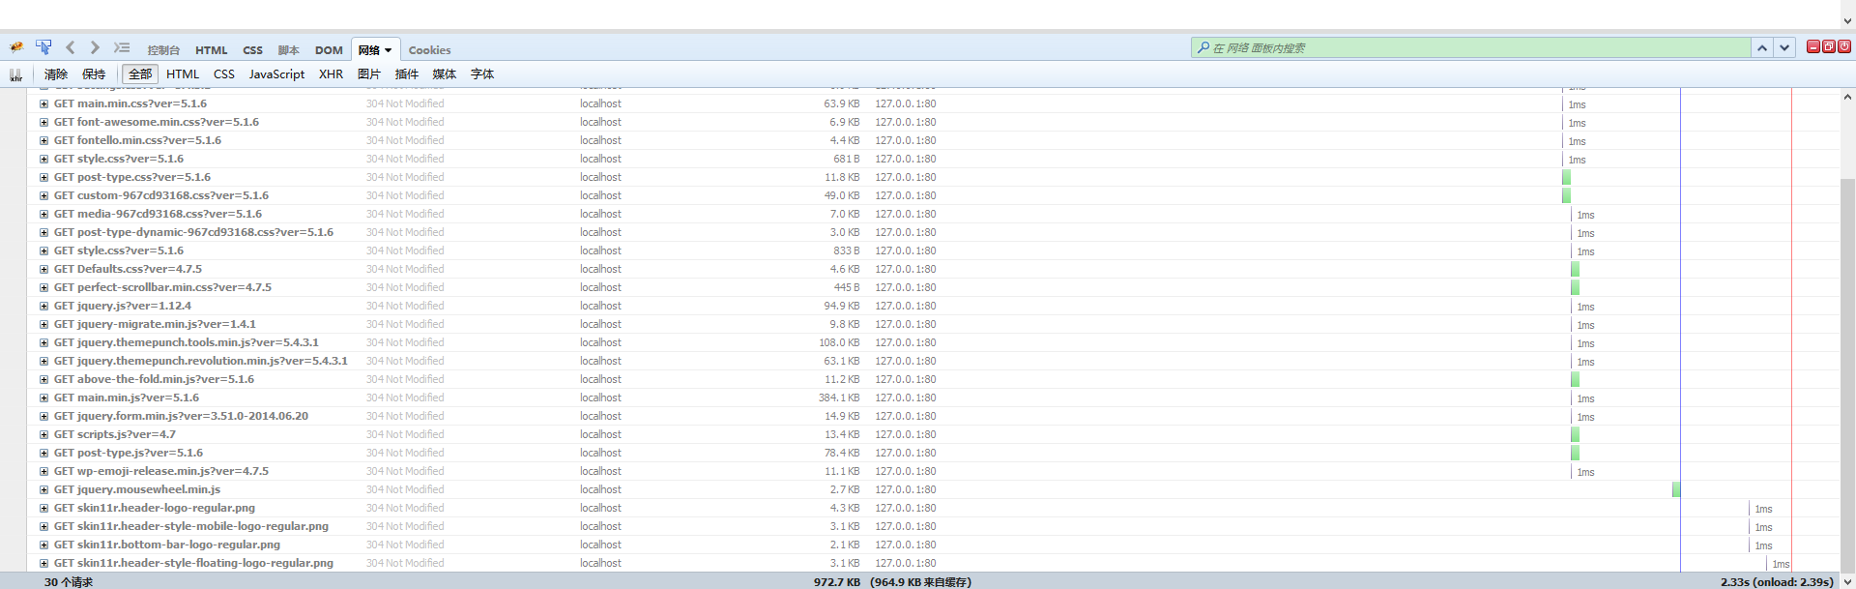Open the 网络 panel dropdown arrow
Screen dimensions: 1856x589
point(389,50)
